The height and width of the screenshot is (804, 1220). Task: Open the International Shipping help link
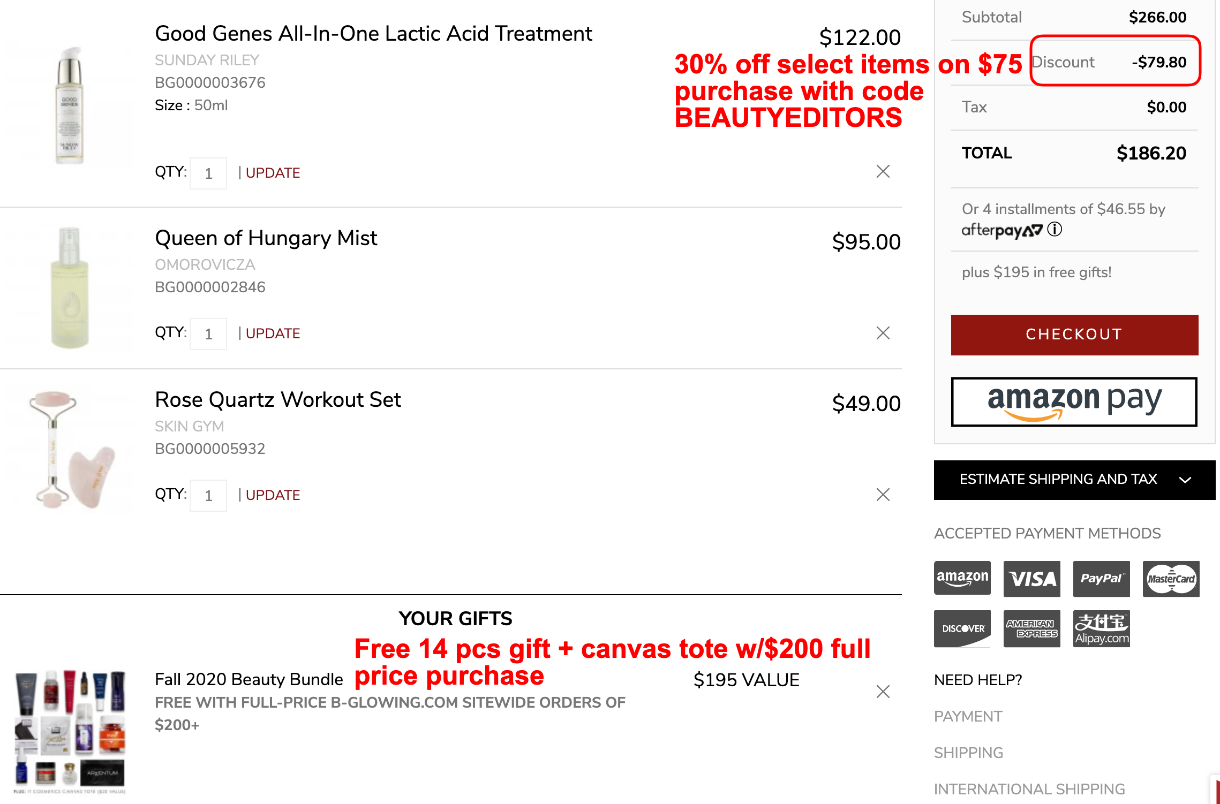pos(1029,789)
